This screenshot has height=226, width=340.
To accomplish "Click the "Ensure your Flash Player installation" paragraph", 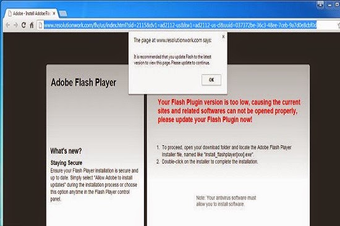I will coord(95,185).
